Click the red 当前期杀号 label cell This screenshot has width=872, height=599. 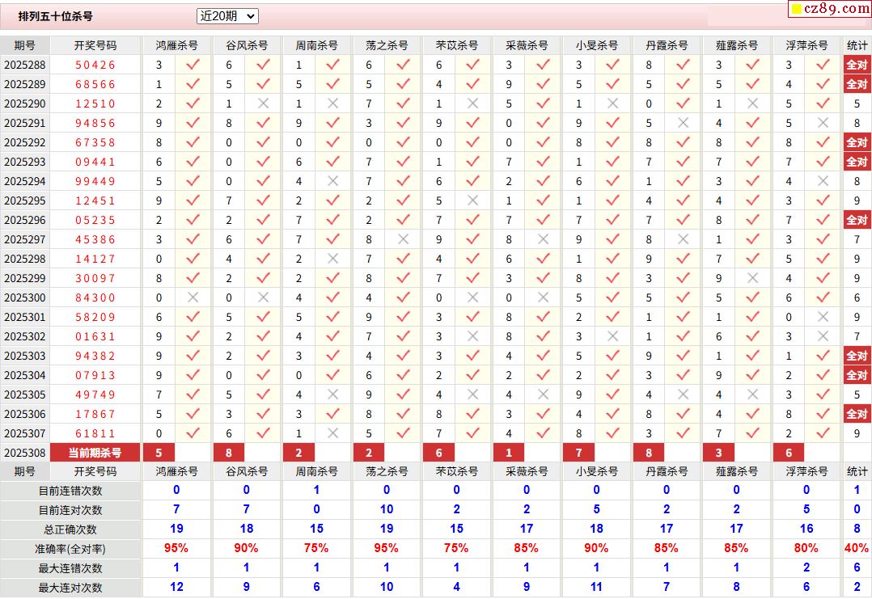click(95, 453)
